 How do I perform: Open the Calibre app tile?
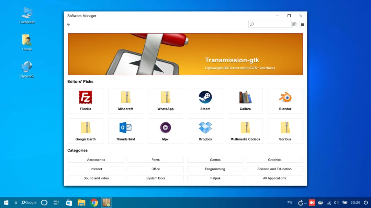coord(245,101)
